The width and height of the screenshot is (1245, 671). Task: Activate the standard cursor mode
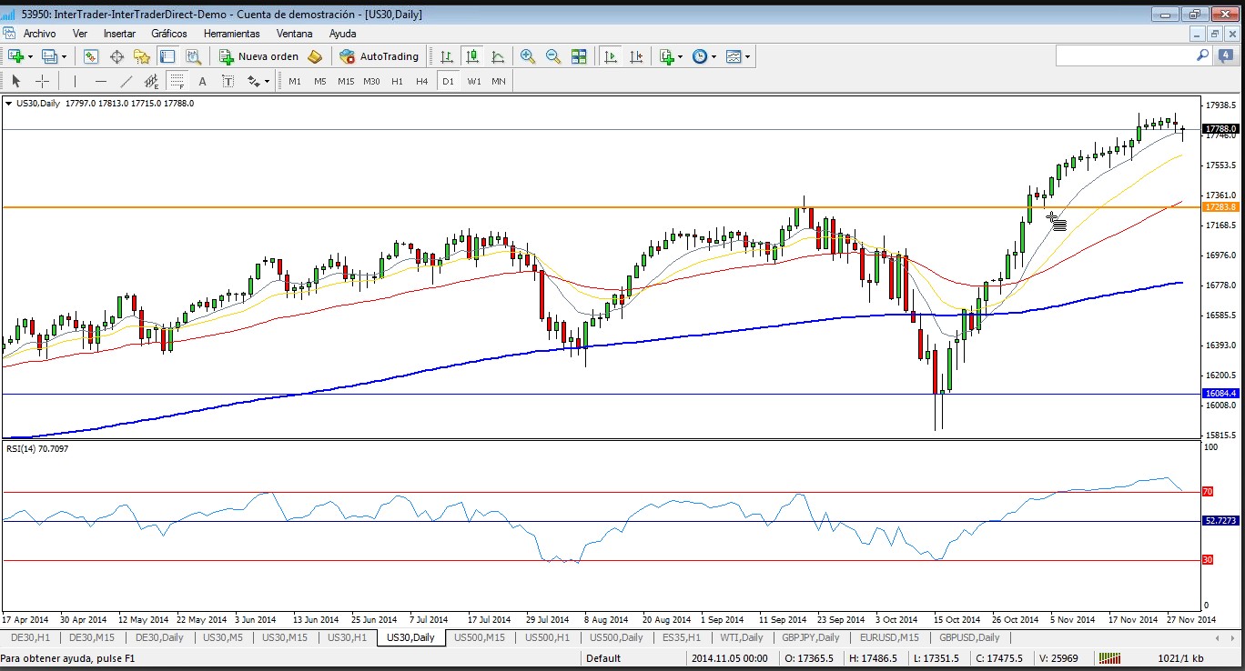pos(16,81)
